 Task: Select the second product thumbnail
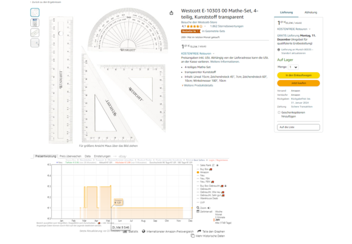(35, 23)
